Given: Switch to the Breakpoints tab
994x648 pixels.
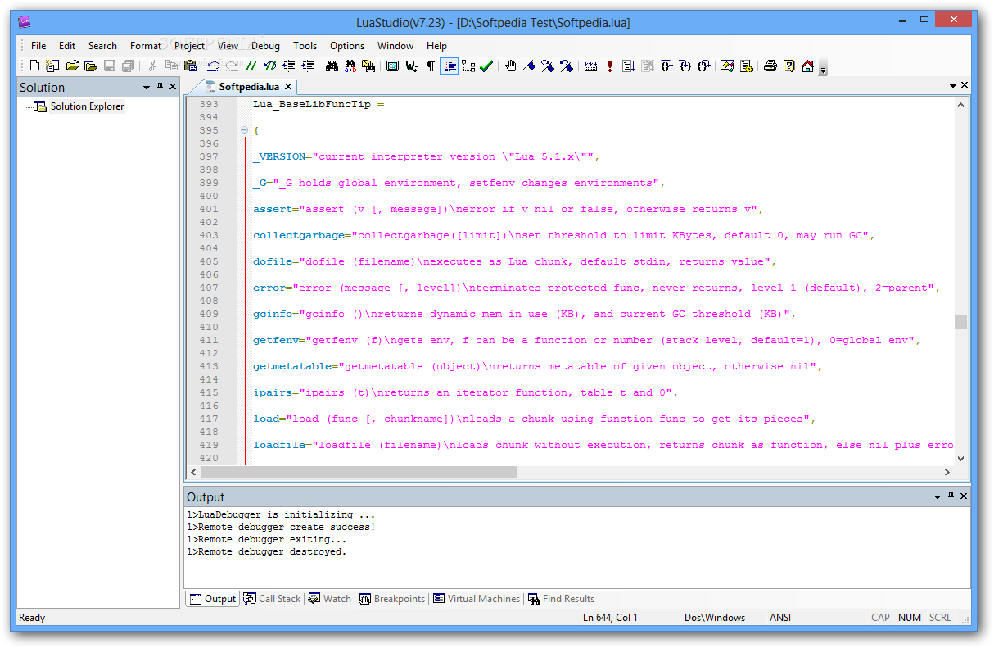Looking at the screenshot, I should (392, 599).
